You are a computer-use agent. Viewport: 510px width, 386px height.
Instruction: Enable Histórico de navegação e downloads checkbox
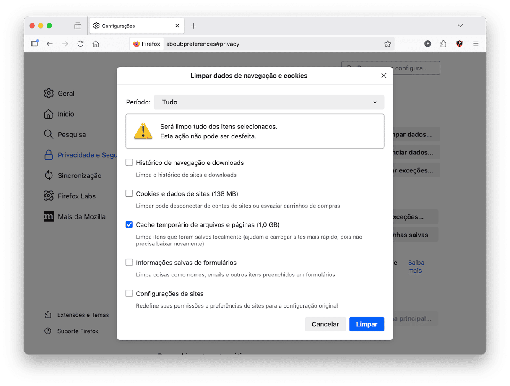pyautogui.click(x=129, y=163)
